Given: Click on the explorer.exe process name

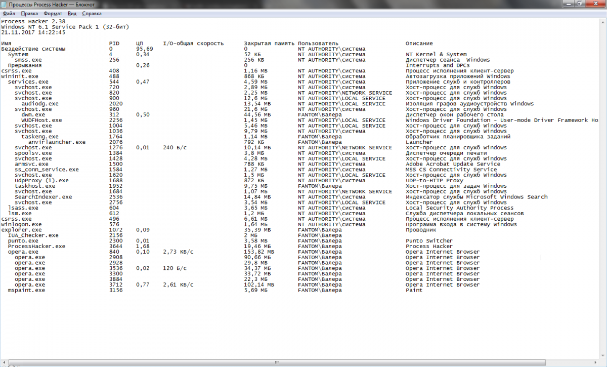Looking at the screenshot, I should 20,230.
